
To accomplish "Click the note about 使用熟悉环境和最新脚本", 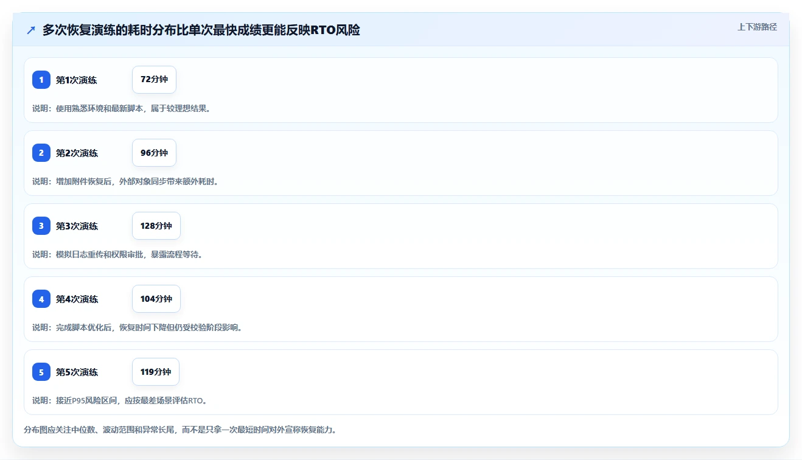I will 122,108.
